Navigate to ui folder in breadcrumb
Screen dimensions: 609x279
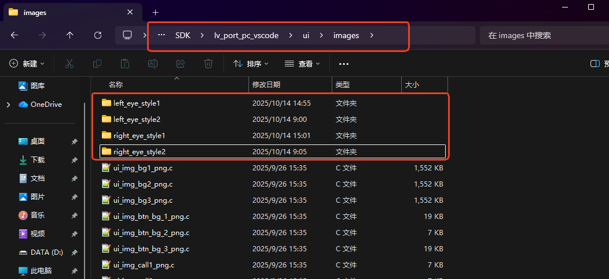[306, 35]
